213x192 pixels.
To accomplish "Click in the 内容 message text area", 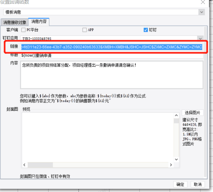I will [x=112, y=75].
